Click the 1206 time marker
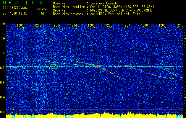The width and height of the screenshot is (186, 118). [x=109, y=25]
